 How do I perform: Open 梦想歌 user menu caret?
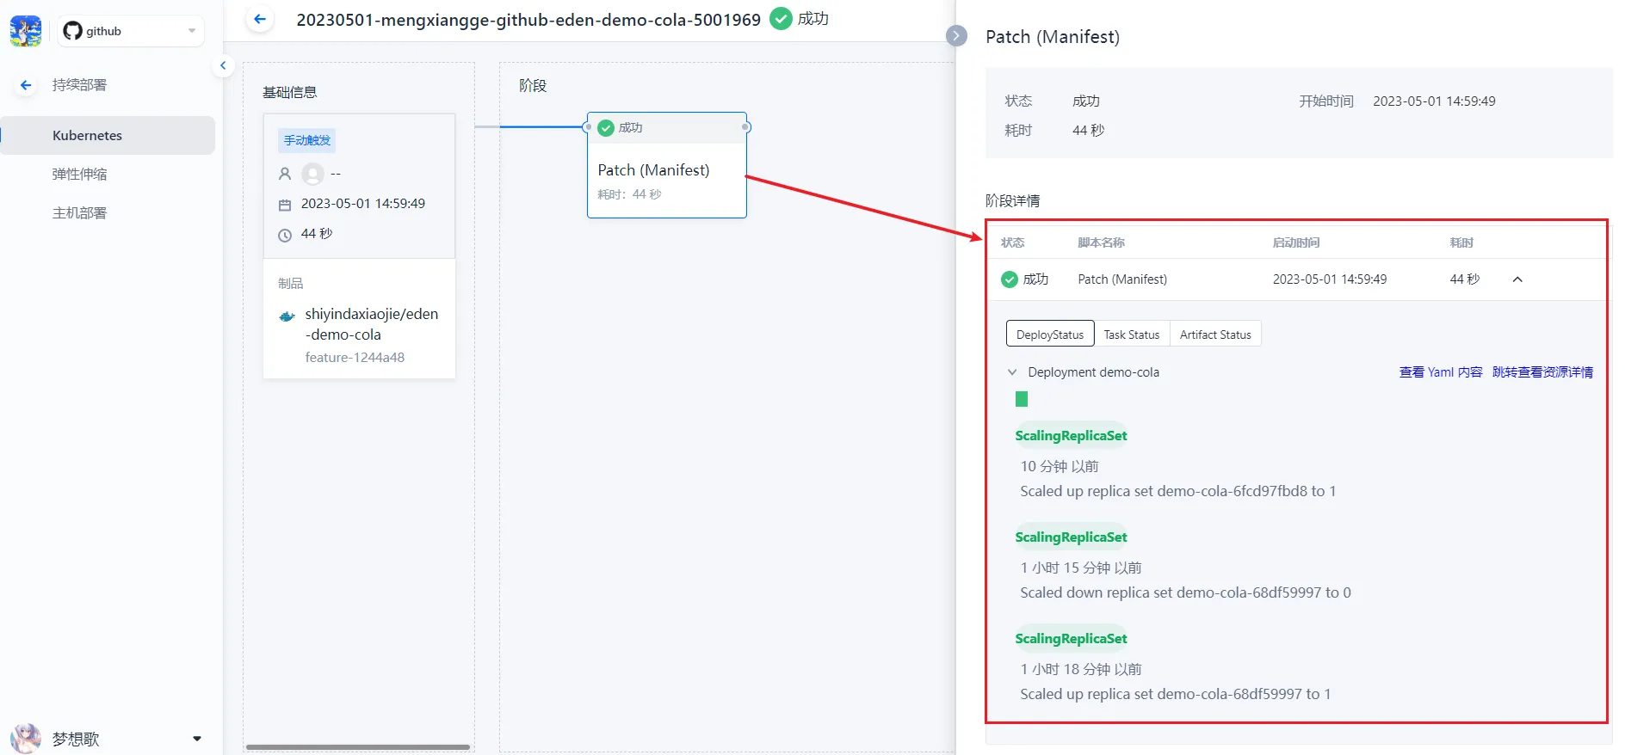[197, 739]
